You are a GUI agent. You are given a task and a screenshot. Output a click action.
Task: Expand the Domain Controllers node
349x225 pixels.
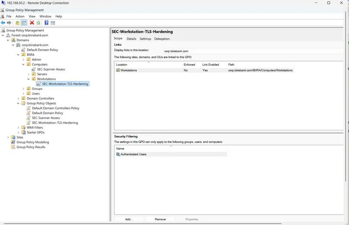point(18,99)
